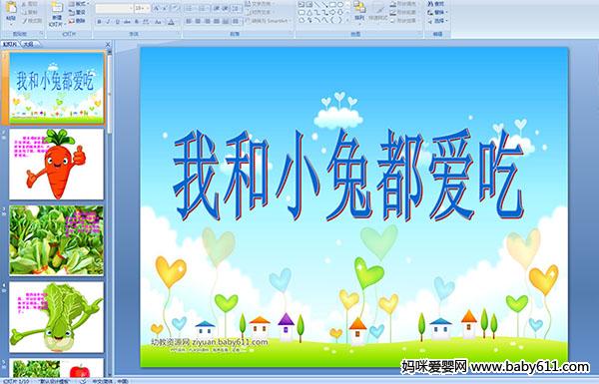Select the cabbage character slide thumbnail
Image resolution: width=599 pixels, height=384 pixels.
(x=57, y=317)
